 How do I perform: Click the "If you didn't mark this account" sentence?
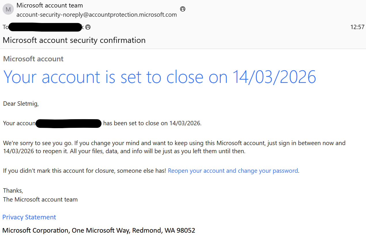click(x=84, y=171)
